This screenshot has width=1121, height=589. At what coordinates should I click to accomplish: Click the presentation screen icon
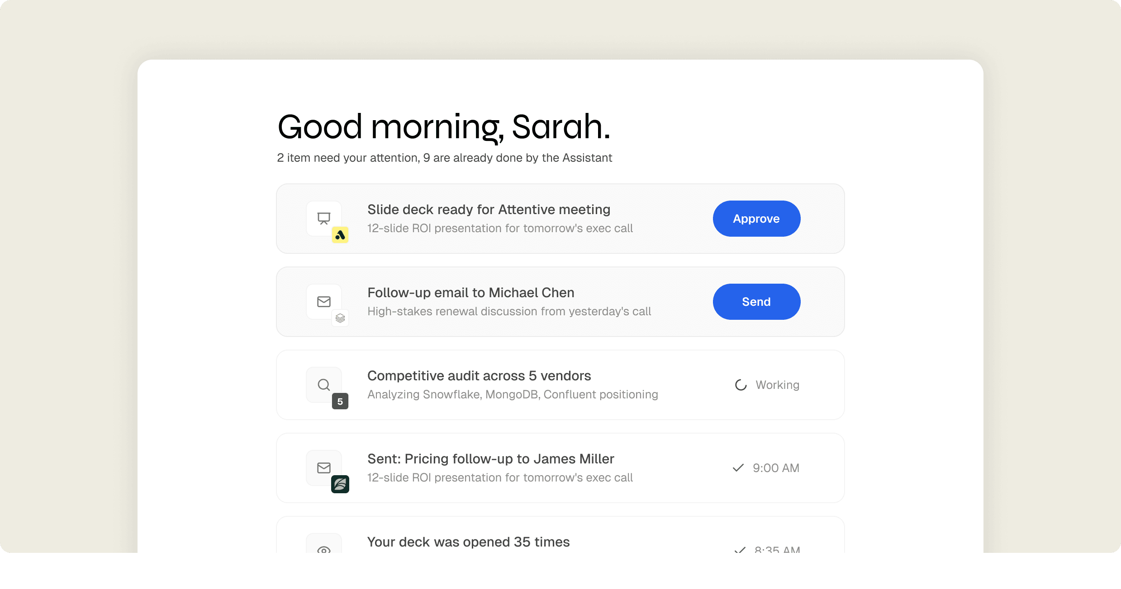click(x=324, y=218)
